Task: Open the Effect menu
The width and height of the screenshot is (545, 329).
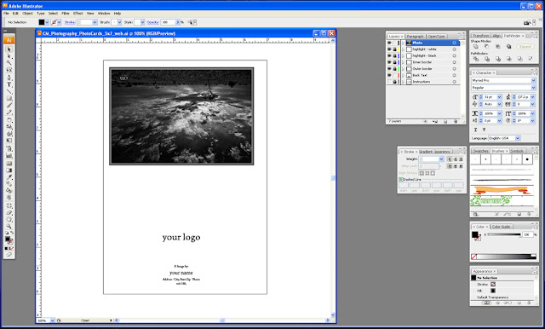Action: coord(77,14)
